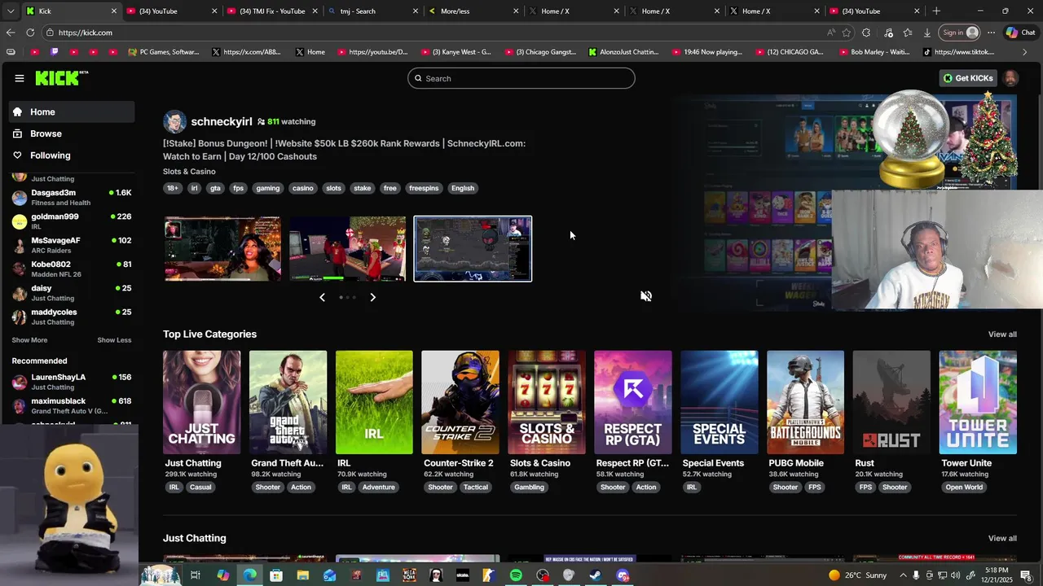Switch to the More/less tab
This screenshot has width=1043, height=586.
click(471, 11)
